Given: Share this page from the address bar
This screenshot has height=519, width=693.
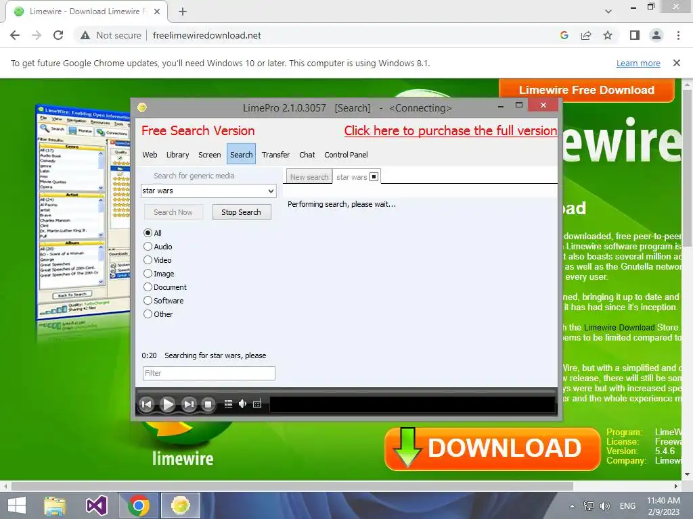Looking at the screenshot, I should [586, 35].
